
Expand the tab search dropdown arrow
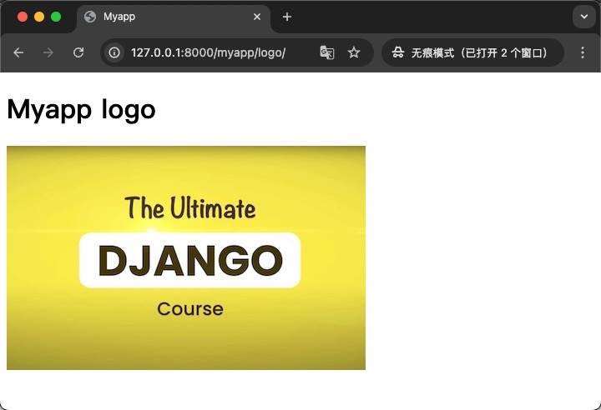(584, 17)
